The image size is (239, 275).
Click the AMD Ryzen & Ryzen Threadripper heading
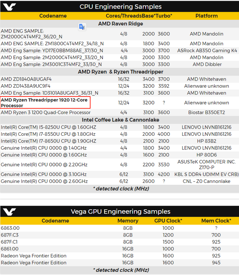tap(120, 72)
